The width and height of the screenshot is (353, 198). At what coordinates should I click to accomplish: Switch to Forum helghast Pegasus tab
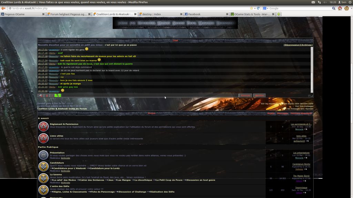click(x=69, y=14)
